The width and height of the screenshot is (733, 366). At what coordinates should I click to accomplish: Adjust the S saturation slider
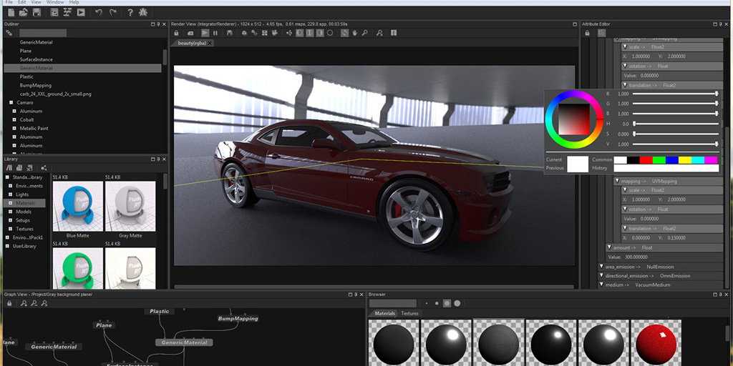tap(676, 134)
